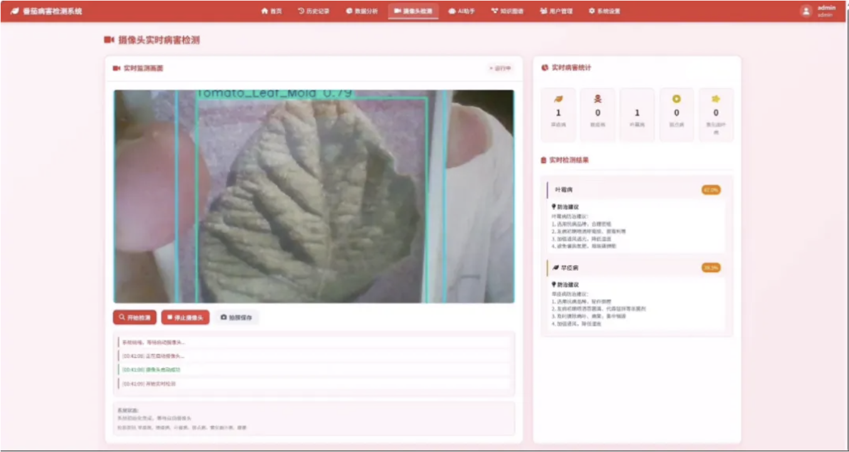Go to 历史记录 history tab

pos(314,11)
